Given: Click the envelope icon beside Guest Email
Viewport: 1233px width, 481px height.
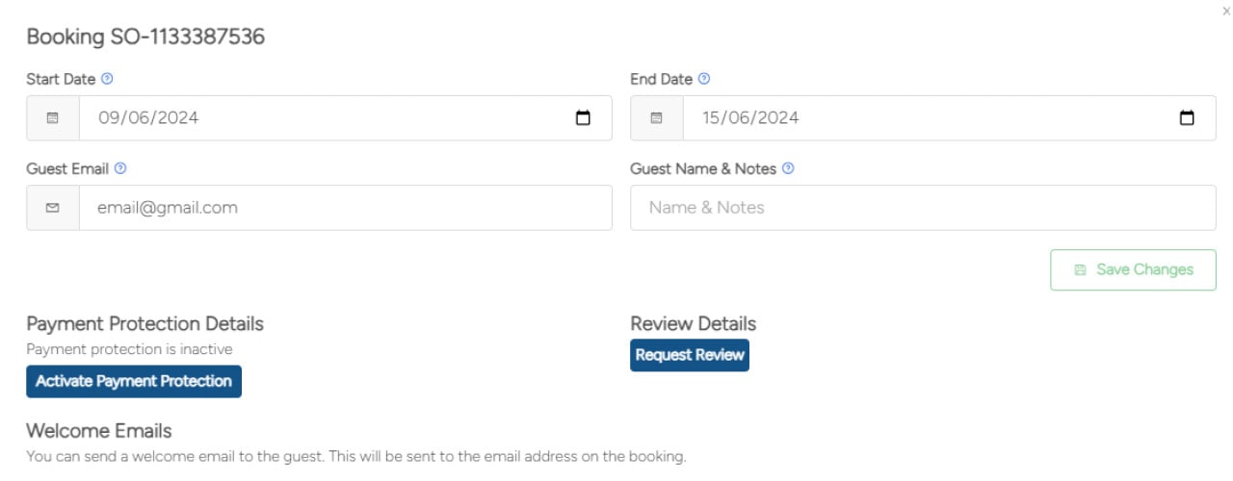Looking at the screenshot, I should (53, 208).
